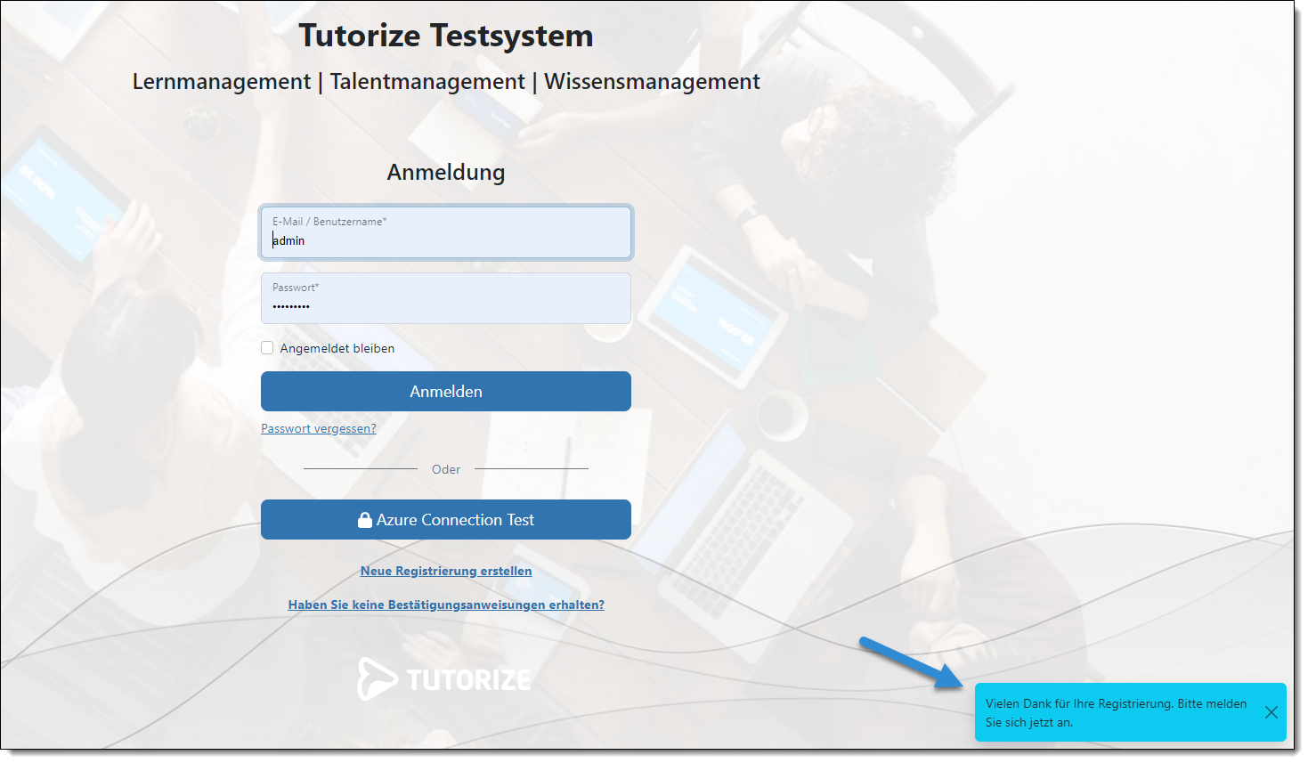
Task: Click the admin text in the email field
Action: click(x=288, y=240)
